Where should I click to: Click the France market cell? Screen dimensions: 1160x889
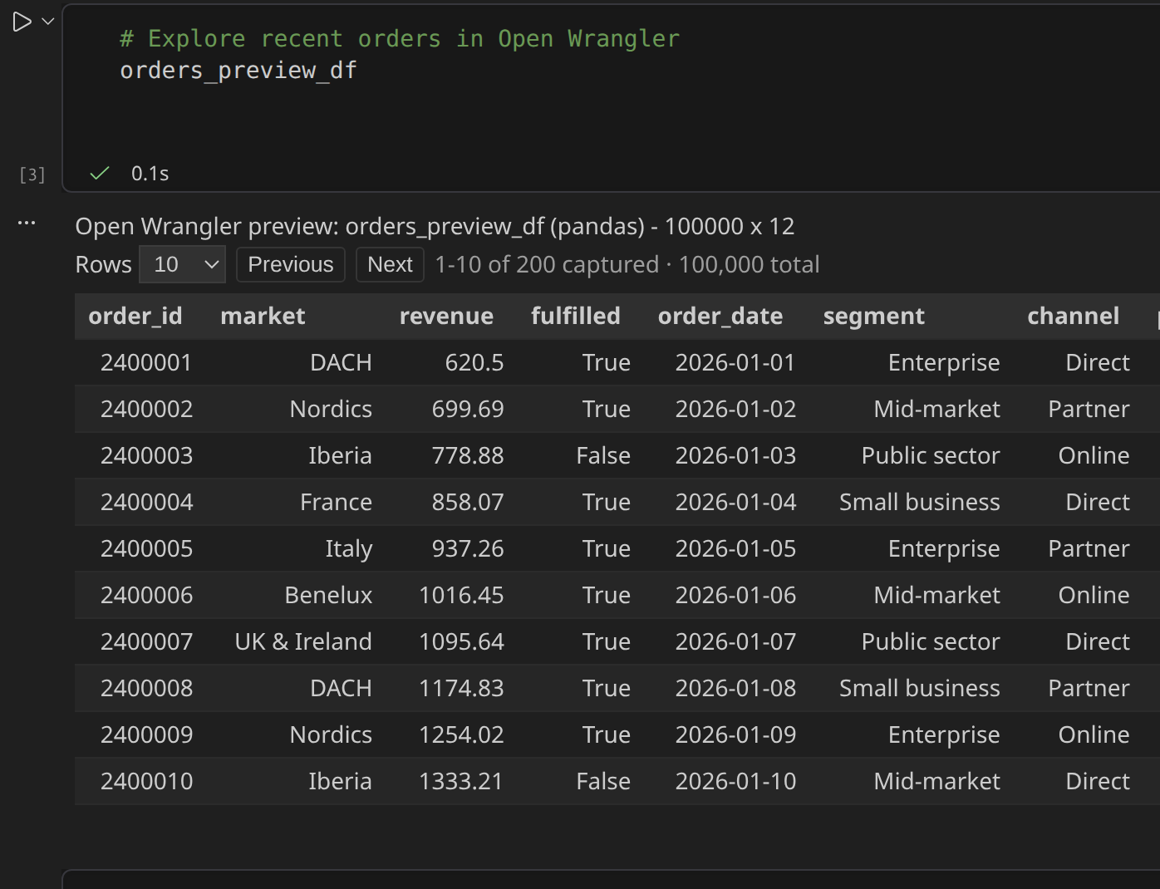pos(336,502)
